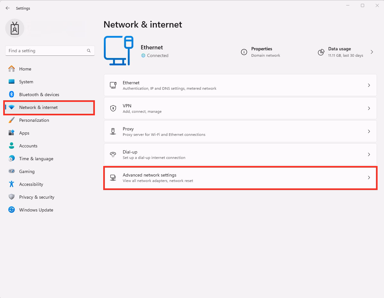384x298 pixels.
Task: Open the user profile avatar
Action: [x=15, y=28]
